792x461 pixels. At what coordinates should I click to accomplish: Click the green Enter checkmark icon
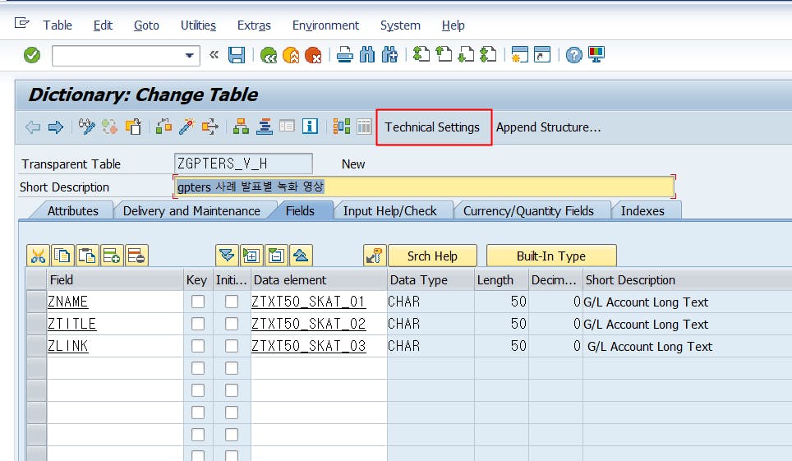coord(32,54)
